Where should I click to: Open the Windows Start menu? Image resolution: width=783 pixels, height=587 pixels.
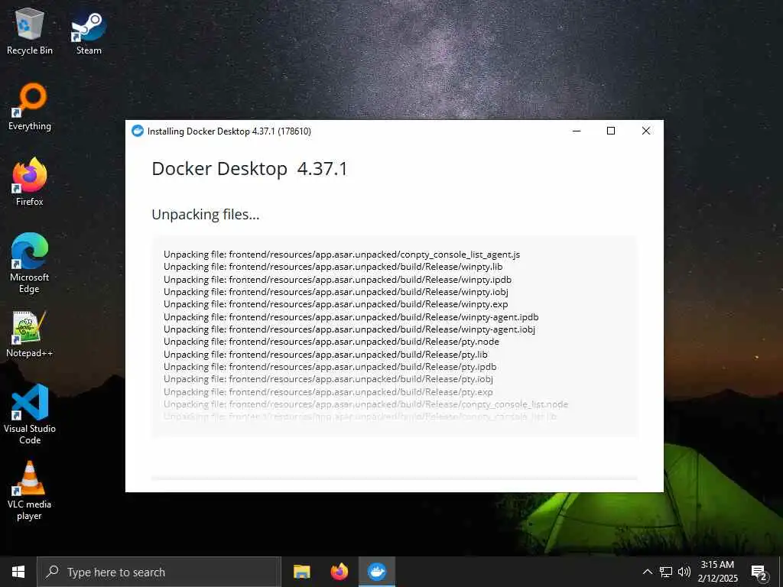pos(18,572)
